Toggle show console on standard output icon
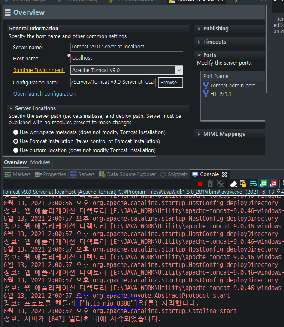 point(263,184)
